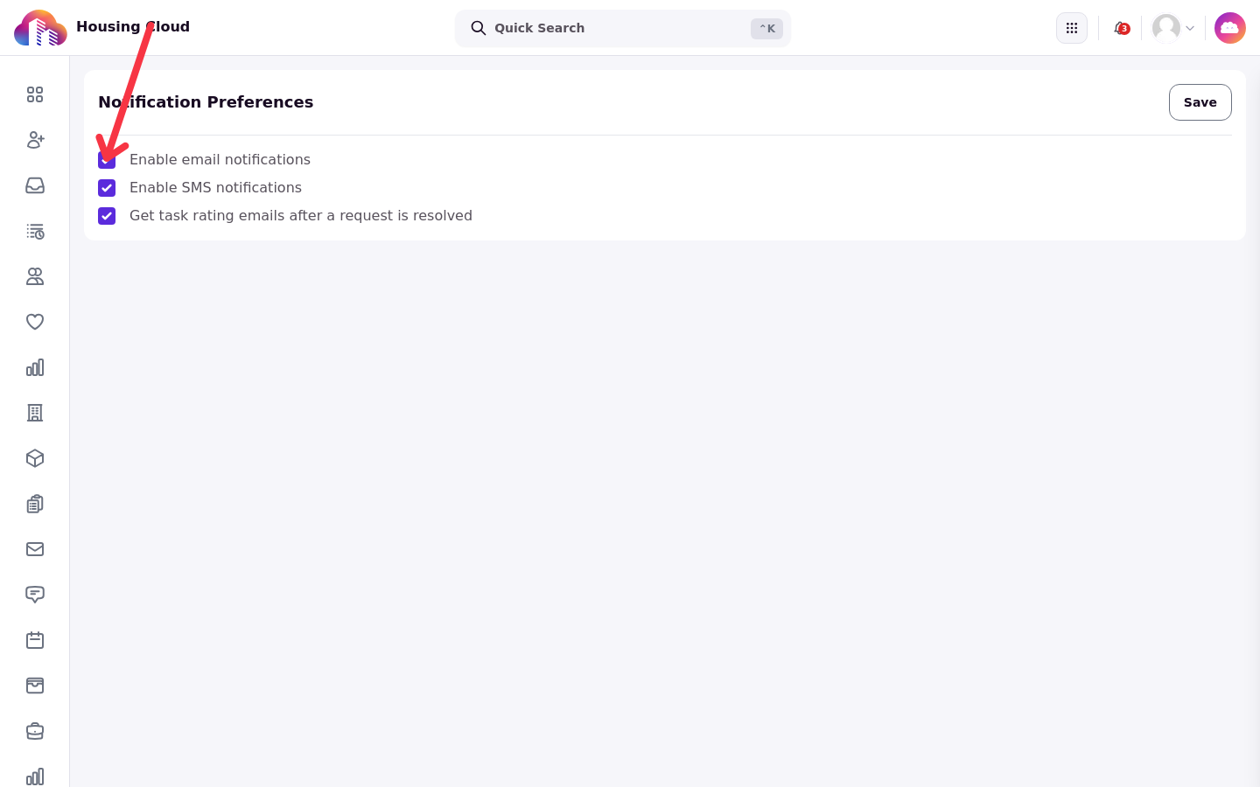Open the archive box icon in sidebar
Screen dimensions: 1260x787
pos(35,686)
